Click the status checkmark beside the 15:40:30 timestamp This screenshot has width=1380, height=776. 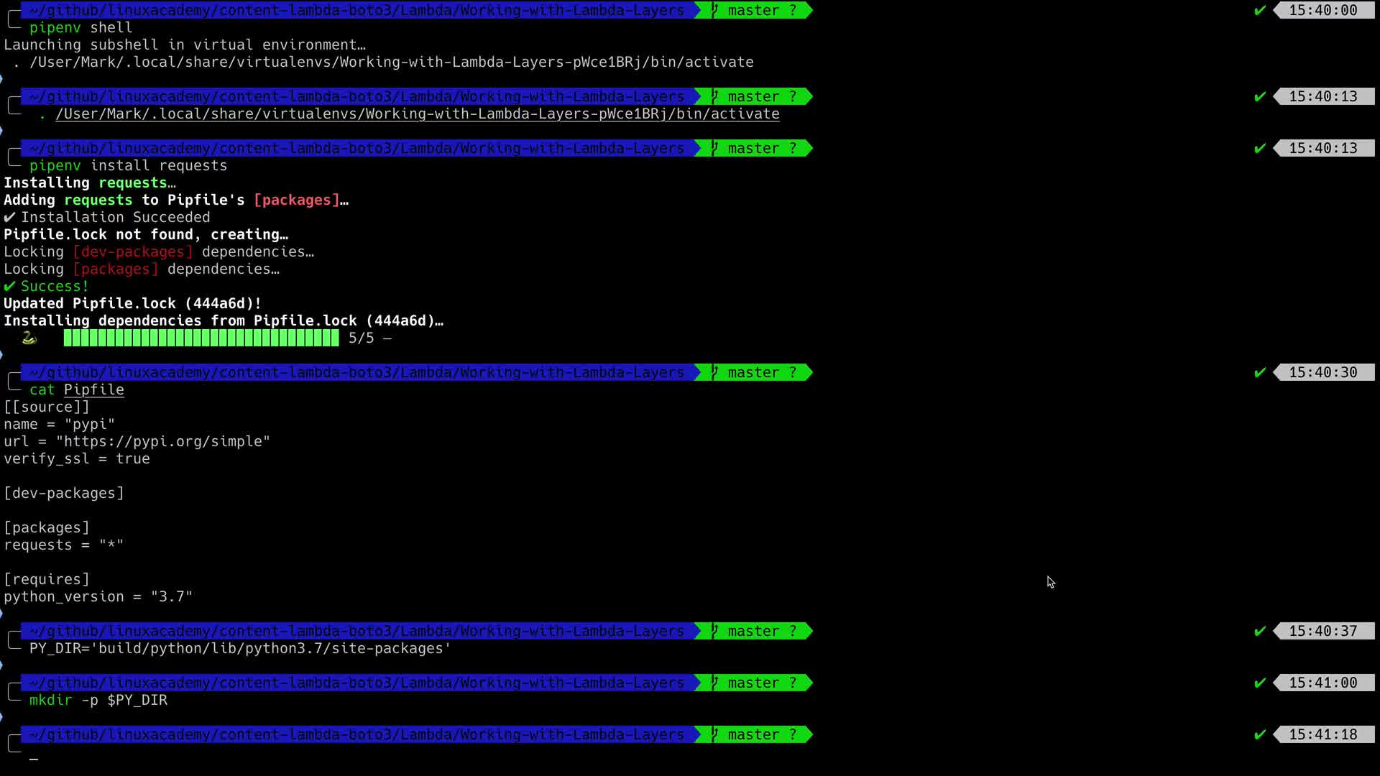(x=1259, y=372)
